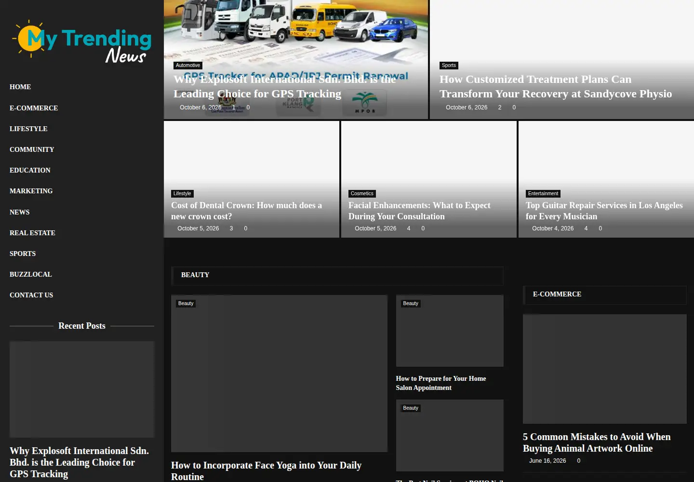The image size is (694, 482).
Task: Click the June 16, 2026 date
Action: 547,461
